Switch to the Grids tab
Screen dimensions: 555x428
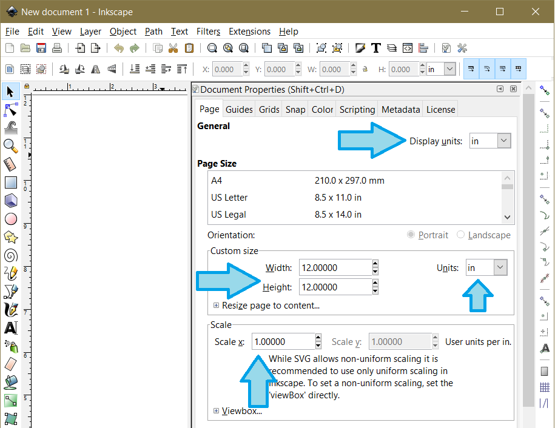click(x=269, y=110)
